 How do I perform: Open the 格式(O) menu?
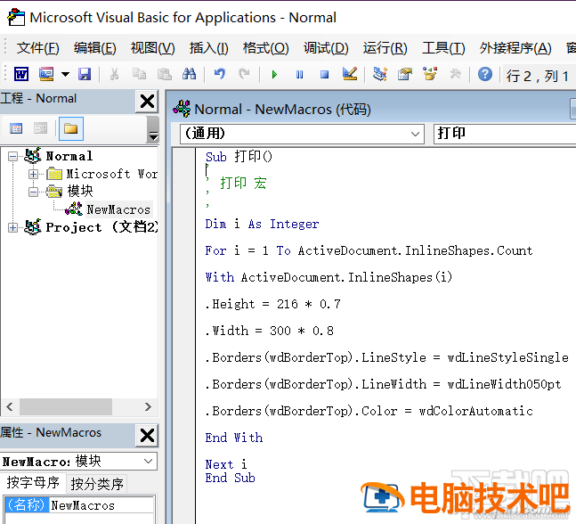(x=265, y=48)
